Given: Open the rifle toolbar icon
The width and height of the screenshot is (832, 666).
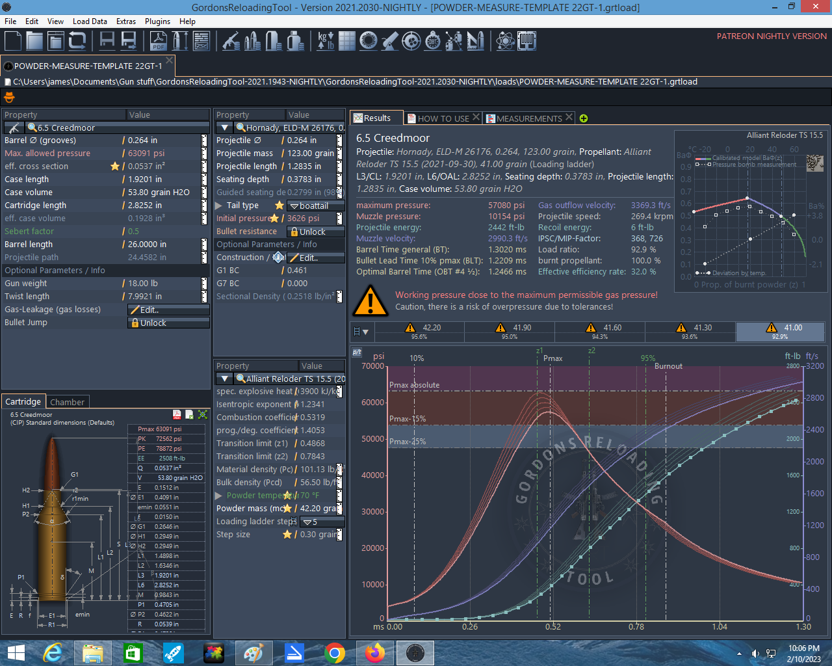Looking at the screenshot, I should click(x=231, y=42).
